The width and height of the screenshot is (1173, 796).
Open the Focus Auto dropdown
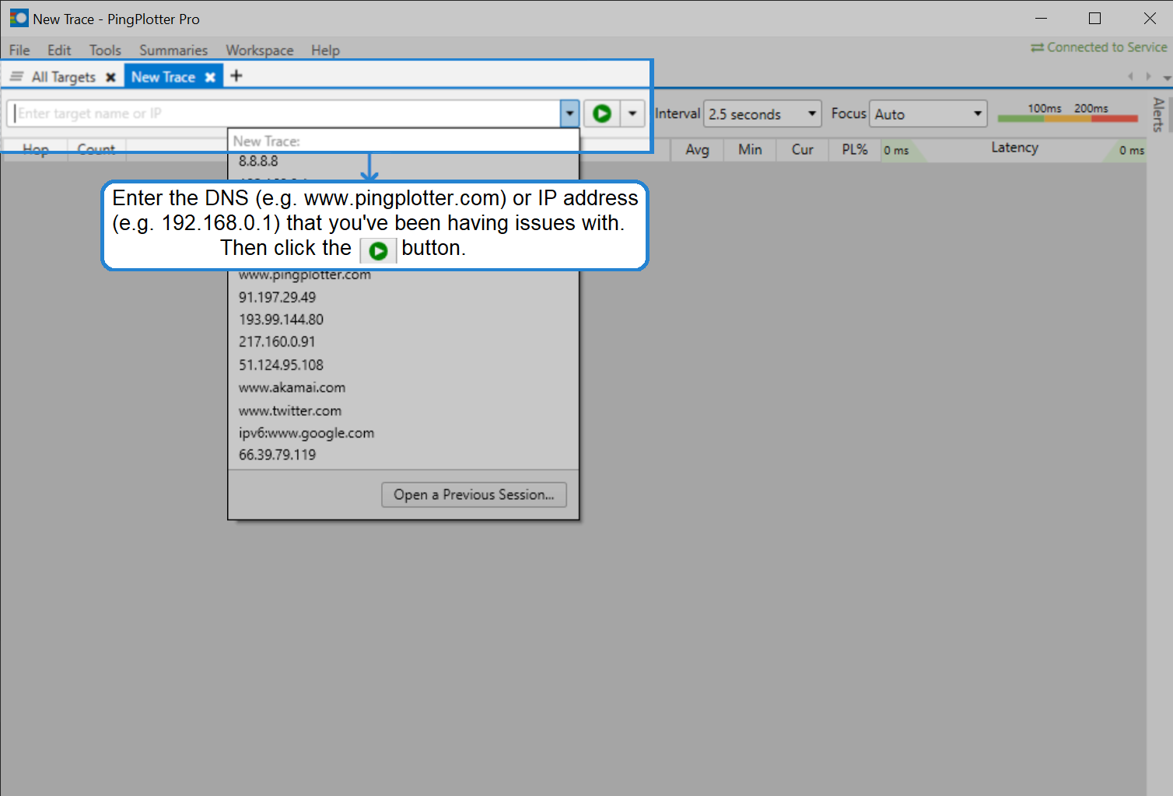coord(927,114)
